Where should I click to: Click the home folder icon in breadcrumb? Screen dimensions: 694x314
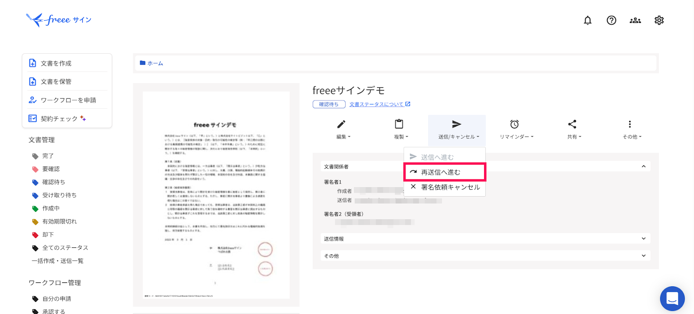click(143, 63)
